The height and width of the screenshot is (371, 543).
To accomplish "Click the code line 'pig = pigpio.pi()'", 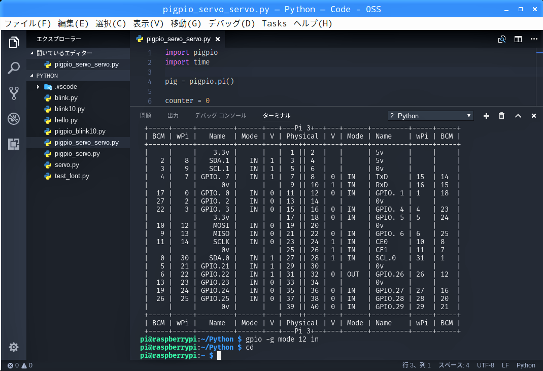I will (x=199, y=81).
